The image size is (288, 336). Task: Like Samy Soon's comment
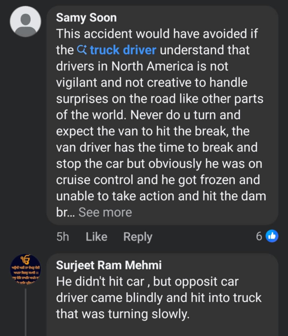click(97, 236)
